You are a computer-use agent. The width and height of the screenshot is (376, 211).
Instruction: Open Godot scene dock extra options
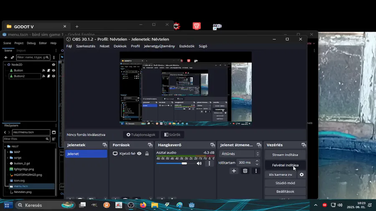click(54, 58)
